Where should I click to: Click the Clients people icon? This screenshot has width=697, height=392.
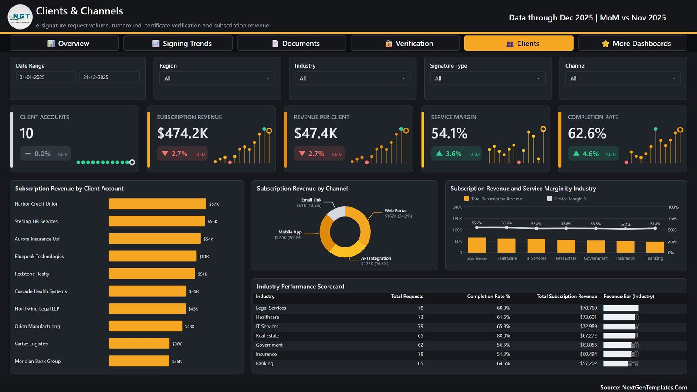(510, 44)
